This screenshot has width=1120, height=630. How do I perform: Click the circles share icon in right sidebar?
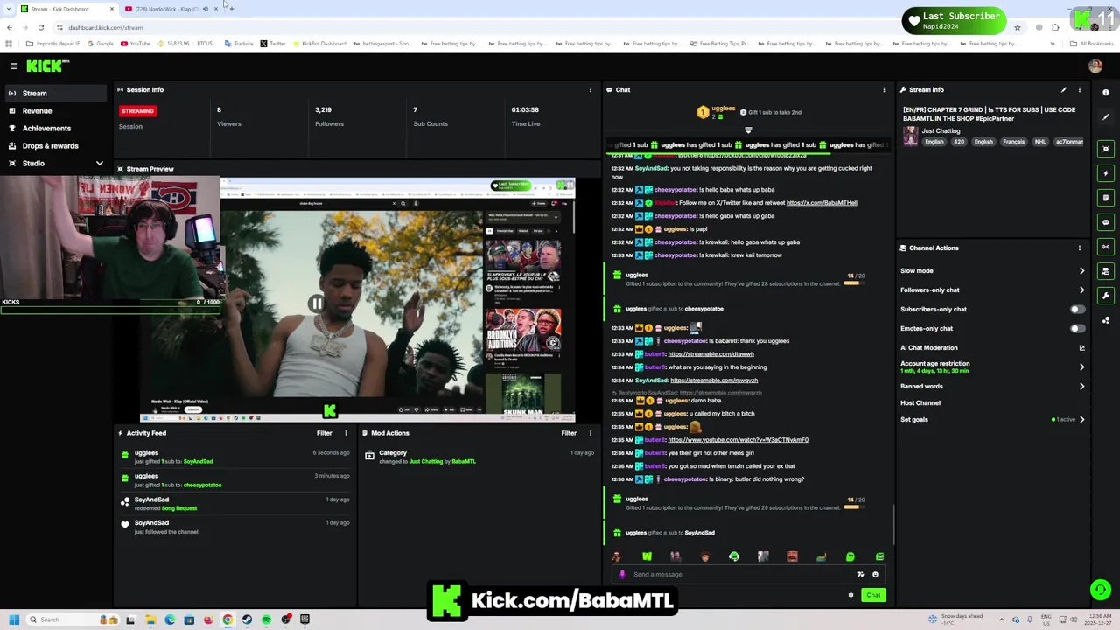coord(1106,320)
